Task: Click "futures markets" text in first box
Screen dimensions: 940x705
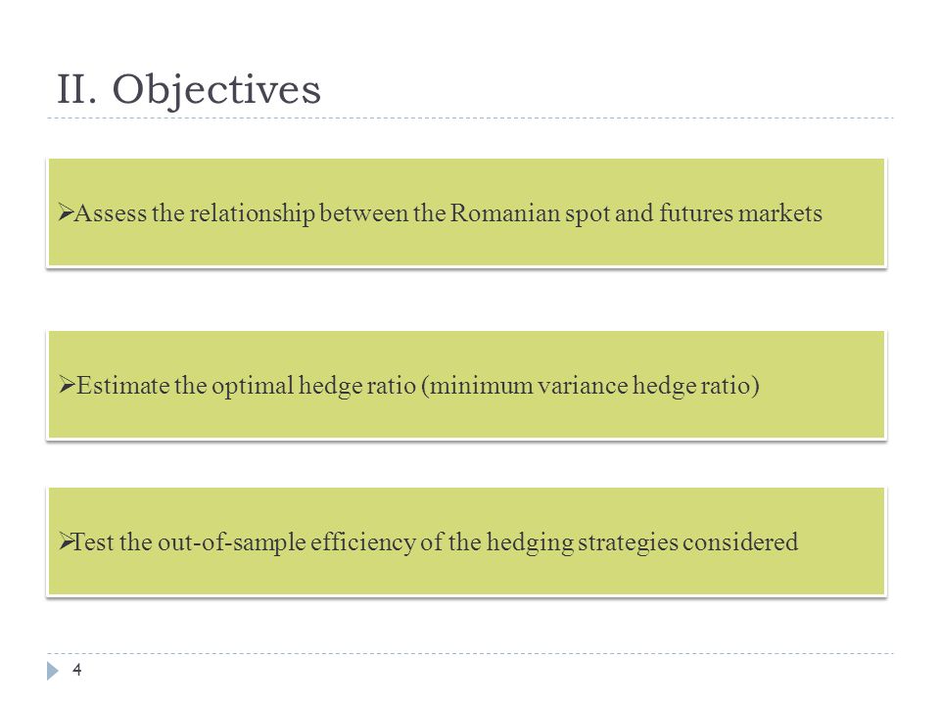Action: (740, 213)
